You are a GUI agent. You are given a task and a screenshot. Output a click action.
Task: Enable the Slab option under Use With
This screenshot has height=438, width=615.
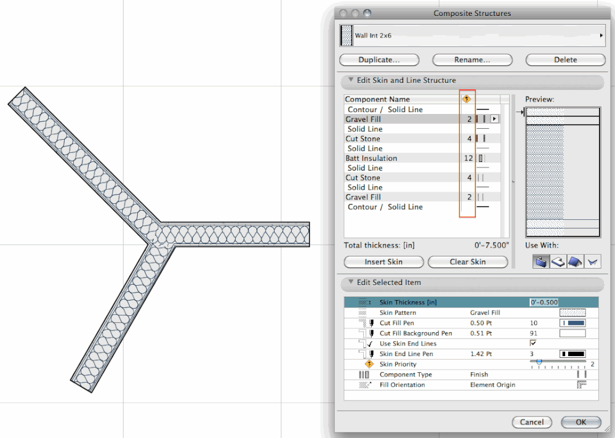point(557,261)
